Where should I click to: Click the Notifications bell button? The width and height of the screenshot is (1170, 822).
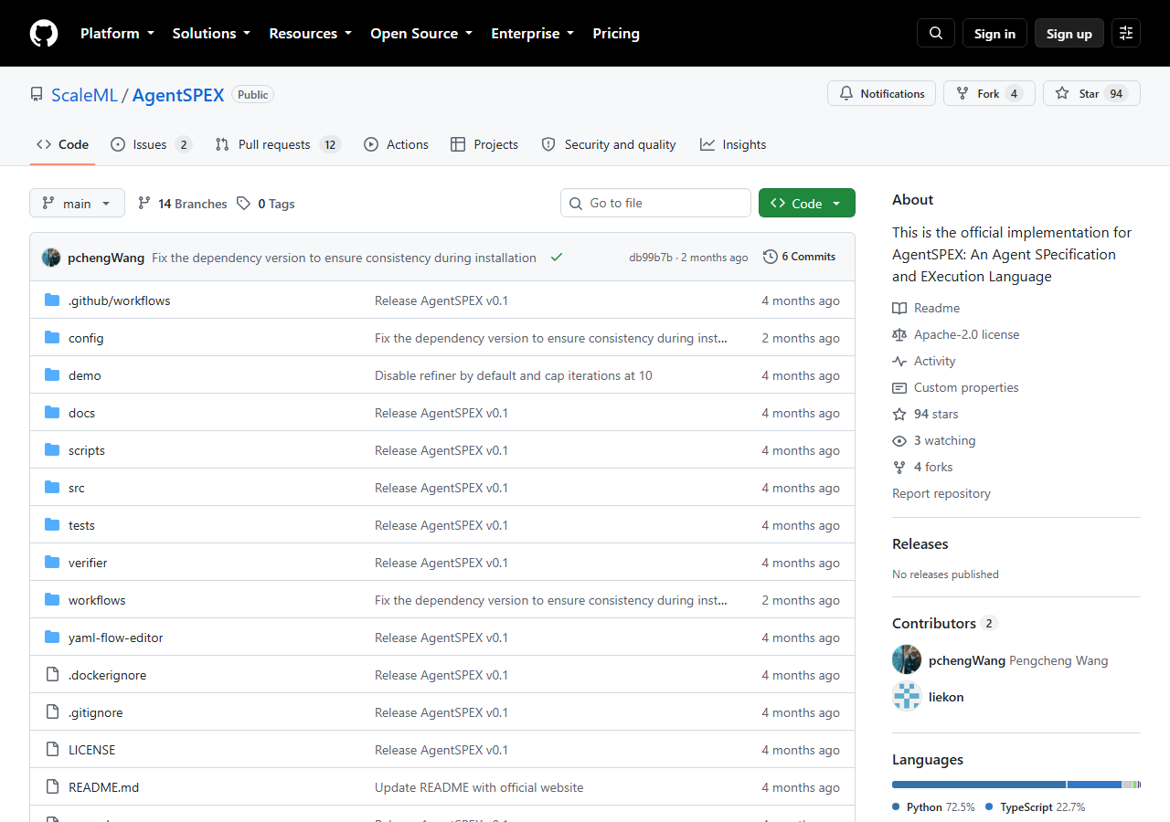click(881, 93)
